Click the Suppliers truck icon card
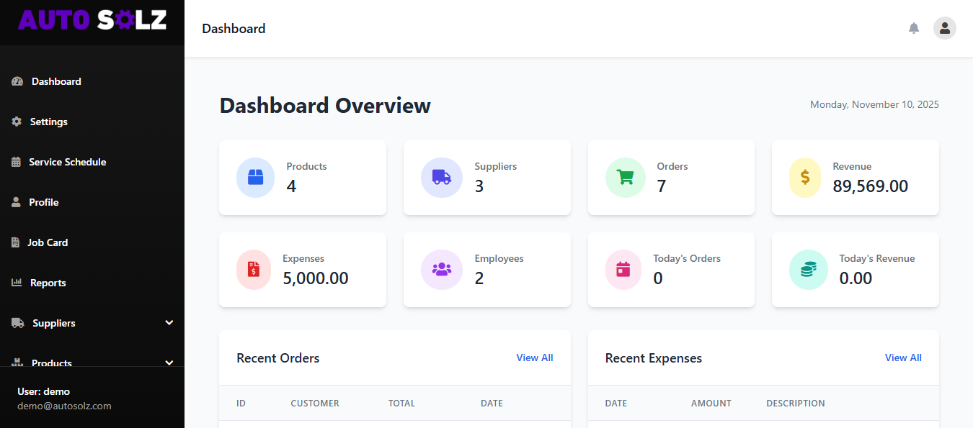Image resolution: width=973 pixels, height=428 pixels. coord(441,177)
